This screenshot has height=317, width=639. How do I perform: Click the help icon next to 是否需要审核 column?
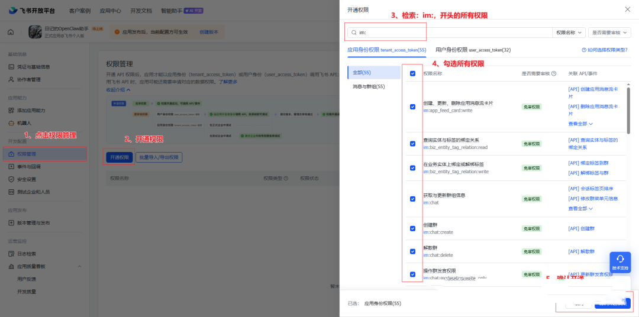[554, 74]
